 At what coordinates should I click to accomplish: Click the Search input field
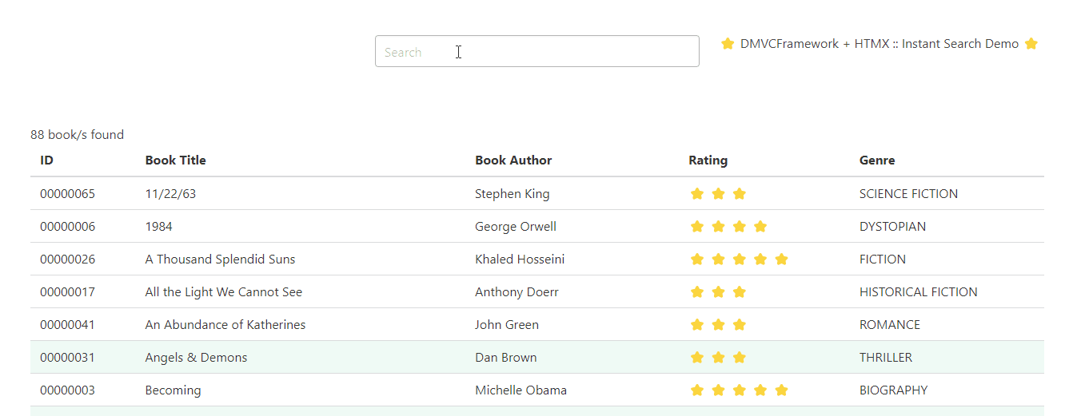click(x=537, y=52)
